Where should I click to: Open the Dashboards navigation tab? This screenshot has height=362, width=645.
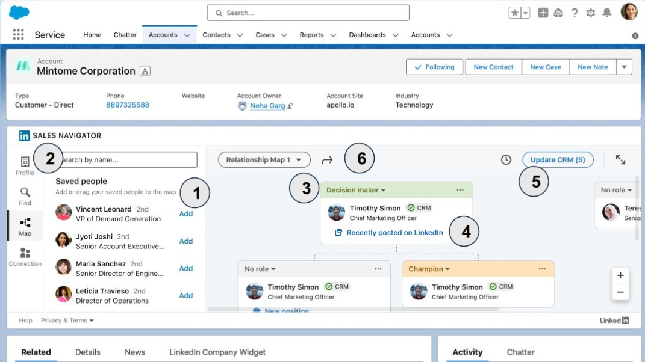367,35
